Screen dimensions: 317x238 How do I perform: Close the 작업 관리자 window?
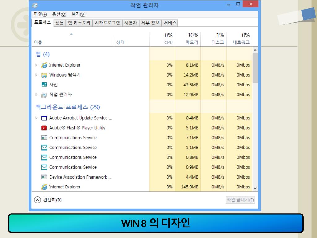coord(250,4)
